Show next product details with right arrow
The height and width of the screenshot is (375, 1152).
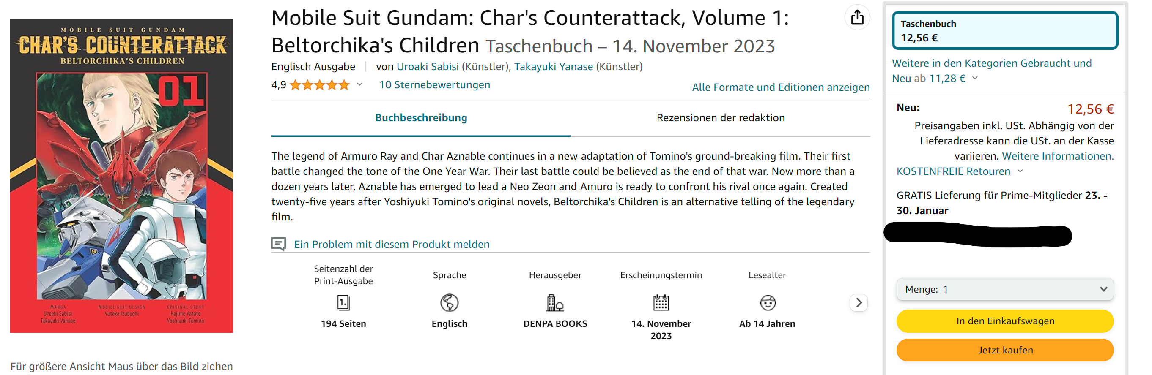(858, 303)
